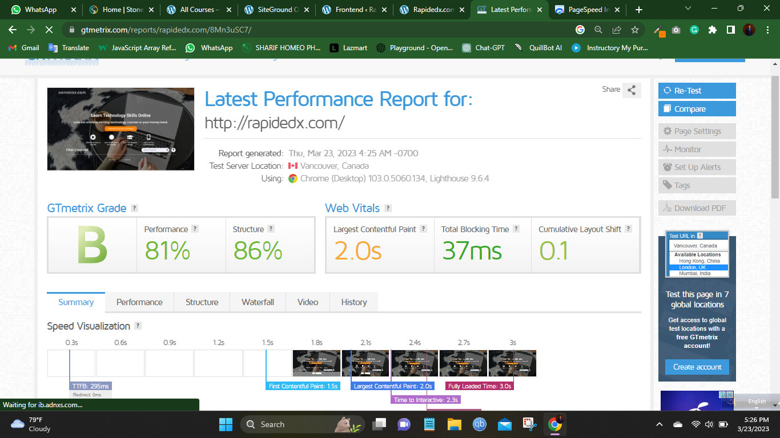Click the bookmark star icon
The image size is (780, 438).
click(x=635, y=30)
